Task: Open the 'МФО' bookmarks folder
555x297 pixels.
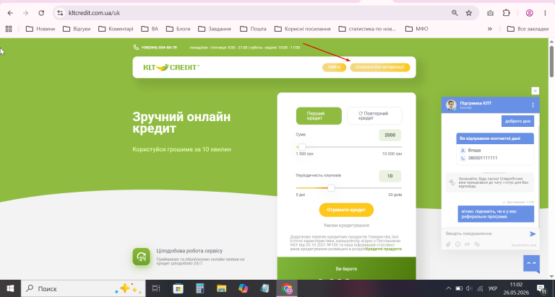Action: coord(416,29)
